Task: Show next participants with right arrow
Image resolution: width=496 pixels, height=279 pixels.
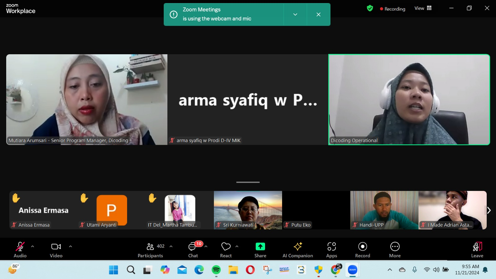Action: point(489,210)
